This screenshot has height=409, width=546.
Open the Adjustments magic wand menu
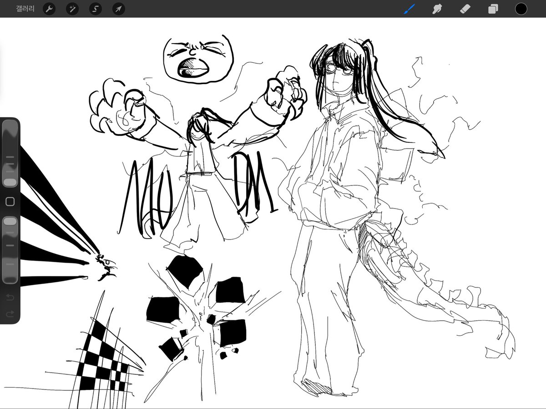point(72,9)
